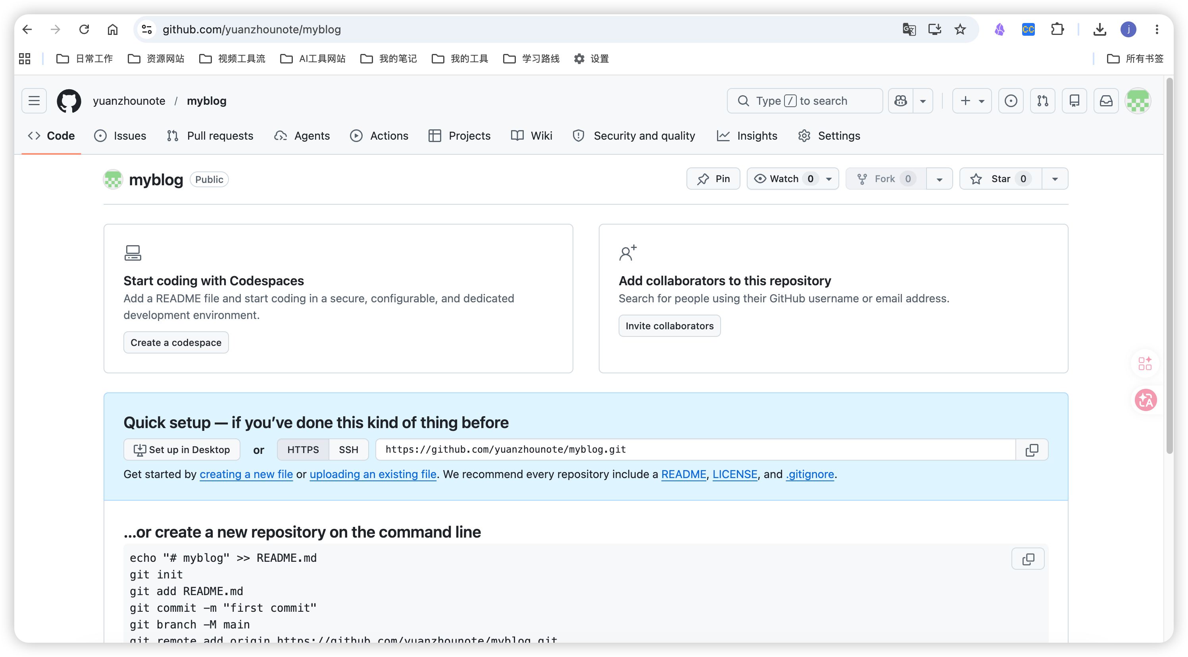
Task: Click yuanzhounote owner breadcrumb link
Action: 129,100
